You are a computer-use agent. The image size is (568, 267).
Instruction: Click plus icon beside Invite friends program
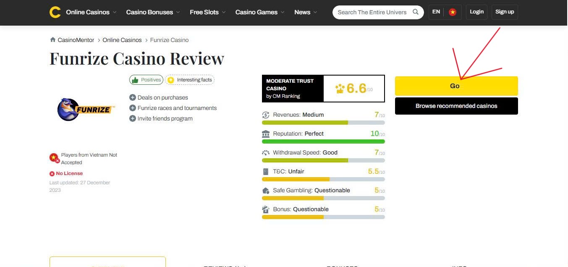point(133,118)
